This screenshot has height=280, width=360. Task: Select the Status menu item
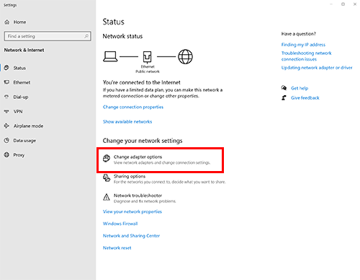pyautogui.click(x=19, y=68)
